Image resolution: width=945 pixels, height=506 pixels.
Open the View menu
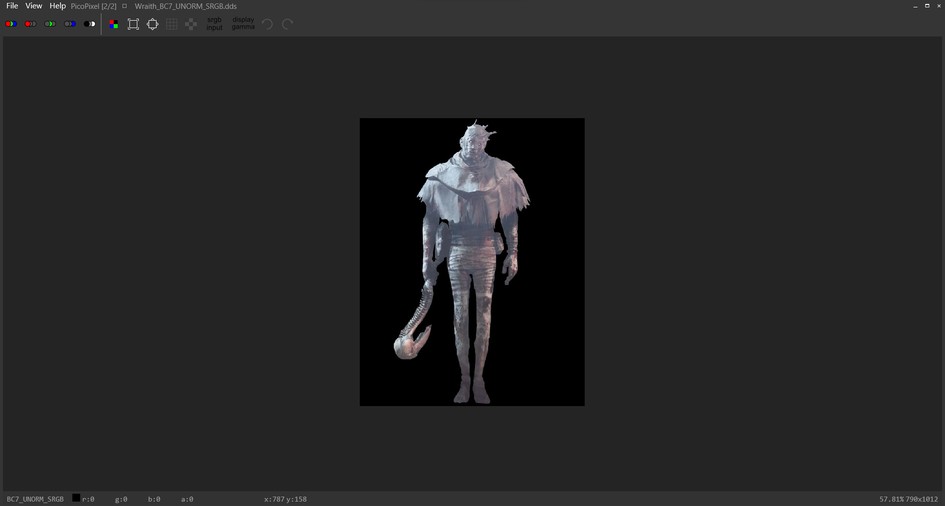click(x=33, y=6)
